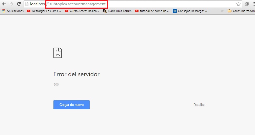Open the Consejos, Descargas bookmark
Screen dimensions: 255x135
pos(190,11)
